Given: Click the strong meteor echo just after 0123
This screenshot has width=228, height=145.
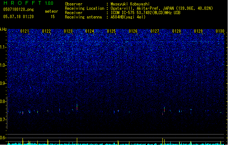Looking at the screenshot, I should [77, 107].
